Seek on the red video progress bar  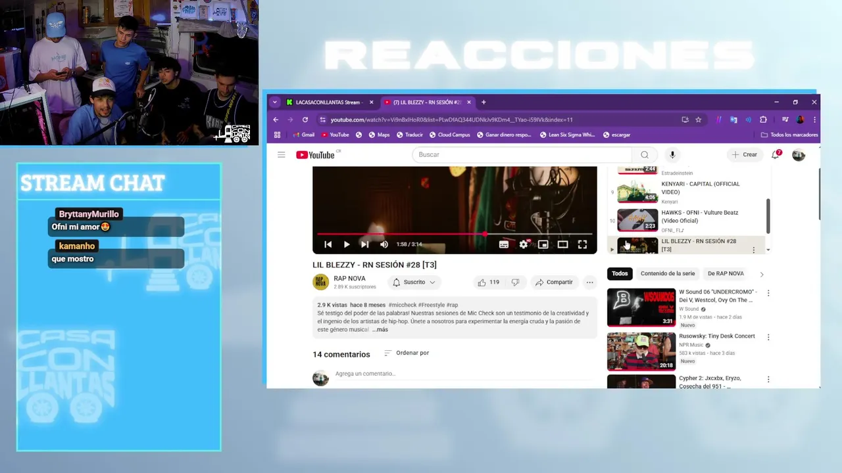(455, 234)
